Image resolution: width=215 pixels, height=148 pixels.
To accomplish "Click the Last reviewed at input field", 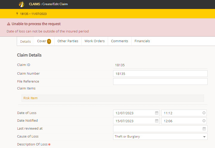I will click(160, 129).
